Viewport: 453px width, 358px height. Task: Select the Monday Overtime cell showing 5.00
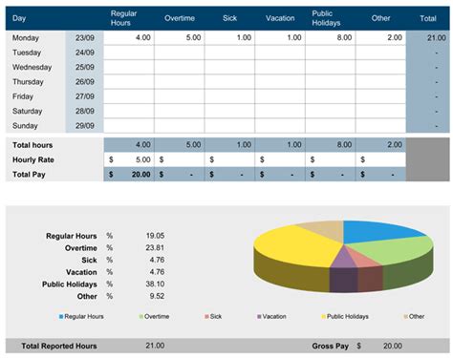[x=180, y=37]
